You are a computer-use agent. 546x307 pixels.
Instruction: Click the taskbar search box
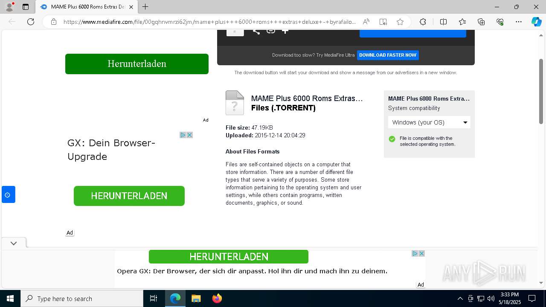tap(82, 298)
